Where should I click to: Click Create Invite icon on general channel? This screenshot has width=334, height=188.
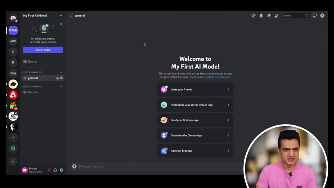coord(57,78)
